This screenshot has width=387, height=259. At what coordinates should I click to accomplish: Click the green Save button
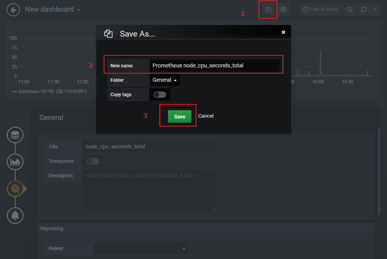pyautogui.click(x=179, y=116)
